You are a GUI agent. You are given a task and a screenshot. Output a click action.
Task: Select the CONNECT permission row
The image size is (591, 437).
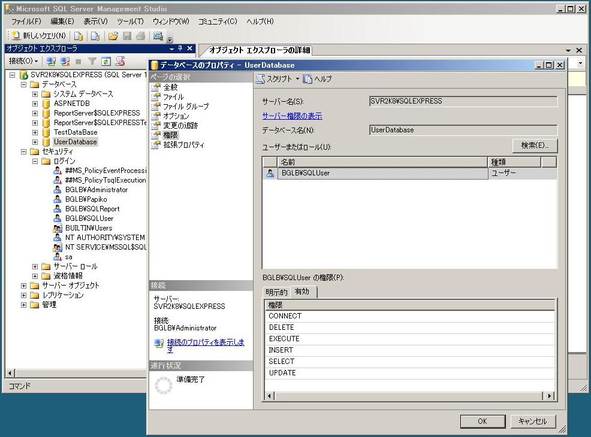tap(410, 316)
